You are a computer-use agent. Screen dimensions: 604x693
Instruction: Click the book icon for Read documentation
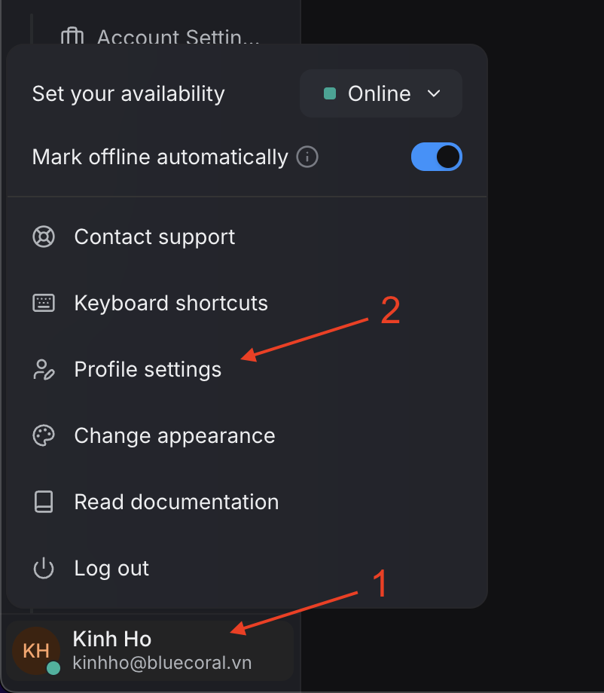[44, 502]
